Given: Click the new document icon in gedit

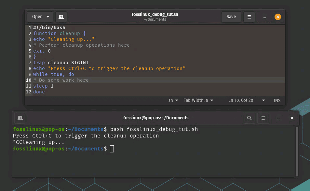Looking at the screenshot, I should click(61, 17).
